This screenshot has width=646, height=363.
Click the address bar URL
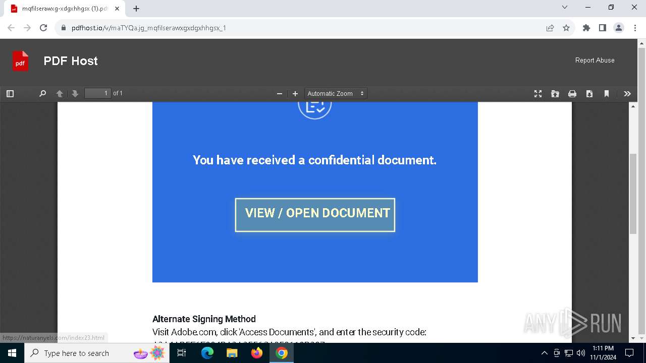click(x=149, y=28)
